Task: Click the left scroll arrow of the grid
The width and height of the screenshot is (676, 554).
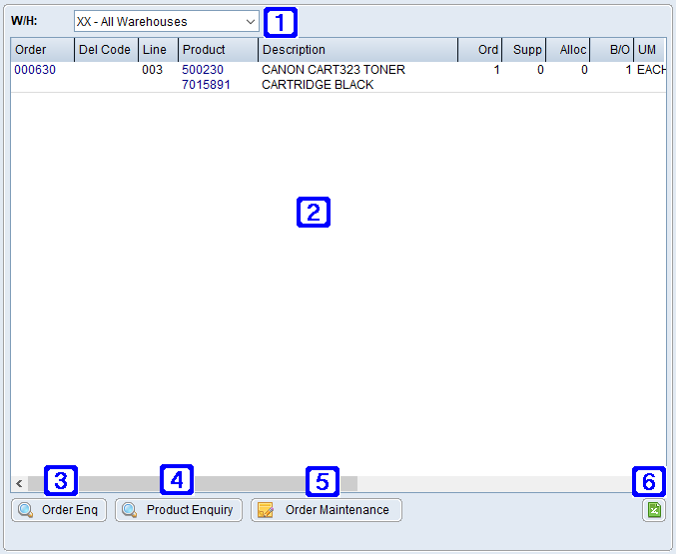Action: click(19, 483)
